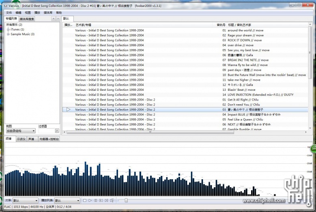The image size is (316, 212).
Task: Switch to the 示波仪 tab
Action: pyautogui.click(x=21, y=139)
